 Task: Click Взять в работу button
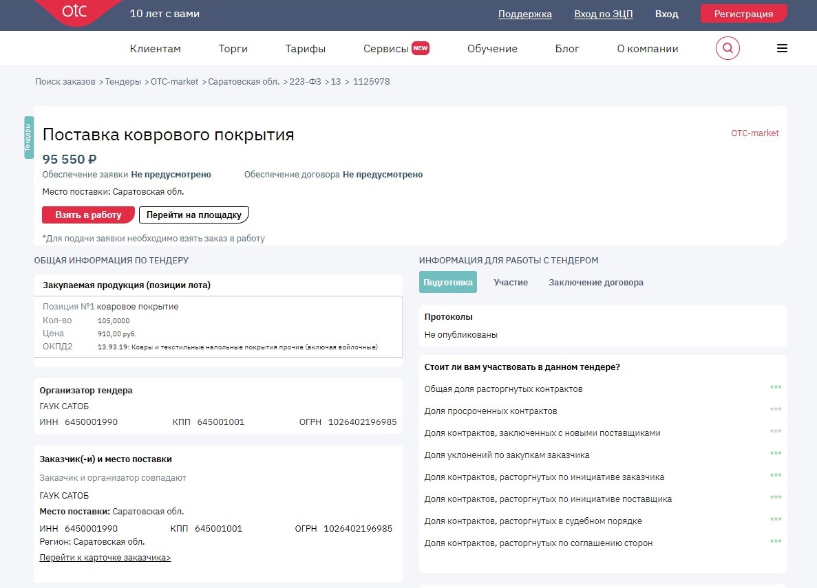pyautogui.click(x=87, y=215)
